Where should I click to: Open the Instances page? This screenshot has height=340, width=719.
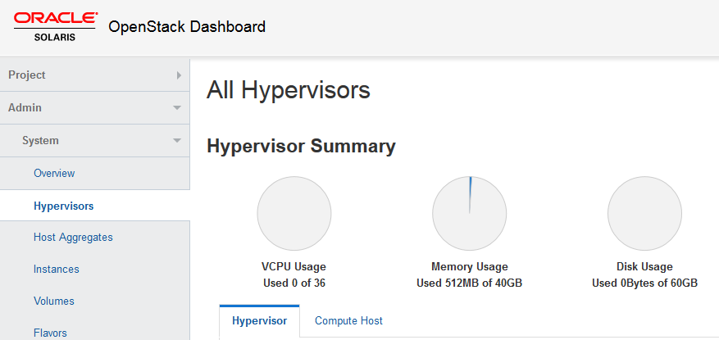click(x=57, y=270)
